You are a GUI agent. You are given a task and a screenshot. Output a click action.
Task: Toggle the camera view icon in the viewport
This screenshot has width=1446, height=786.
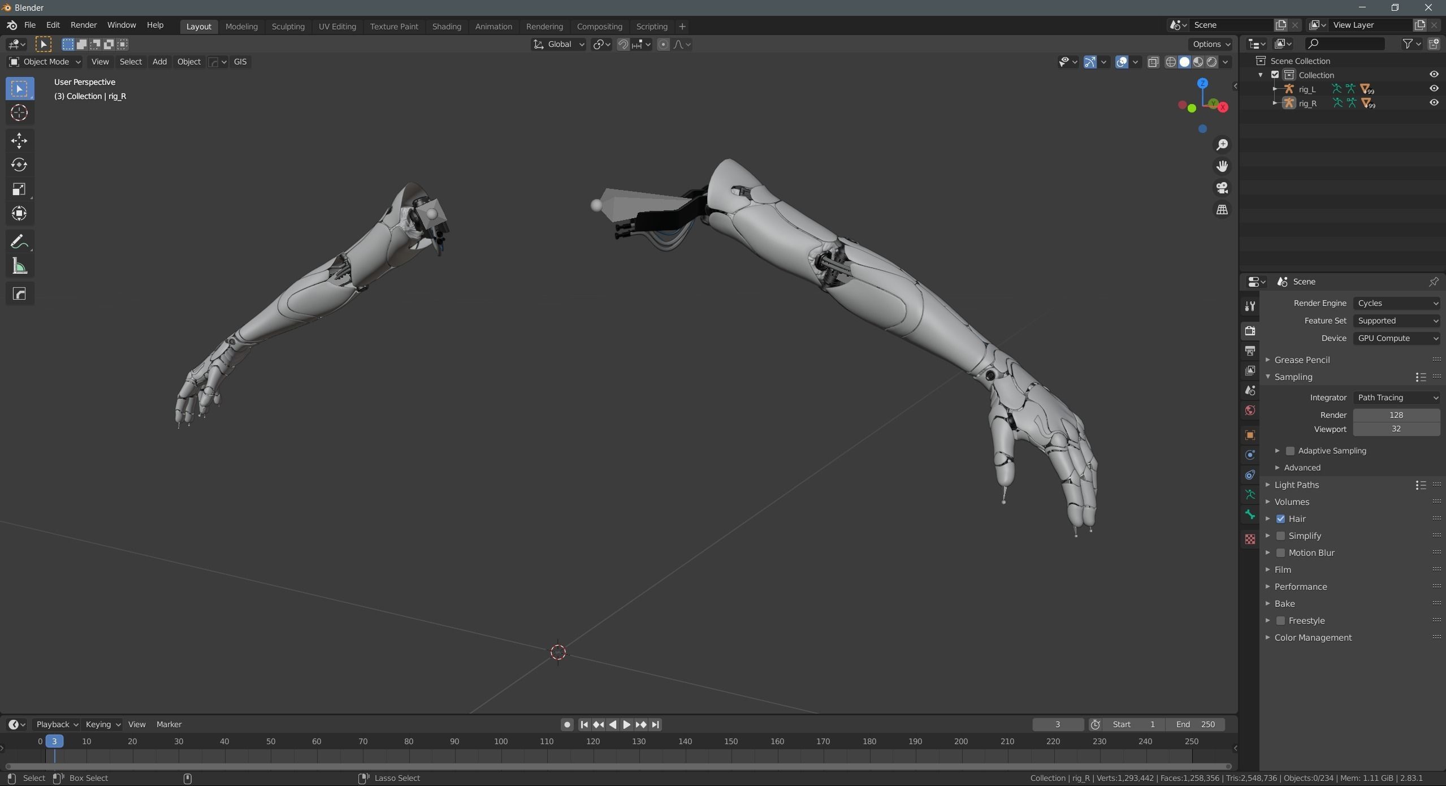(x=1222, y=188)
